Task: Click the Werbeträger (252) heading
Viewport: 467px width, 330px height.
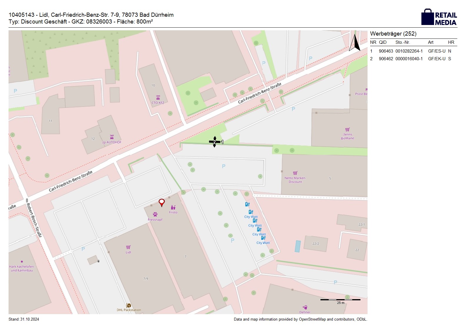Action: click(x=393, y=34)
